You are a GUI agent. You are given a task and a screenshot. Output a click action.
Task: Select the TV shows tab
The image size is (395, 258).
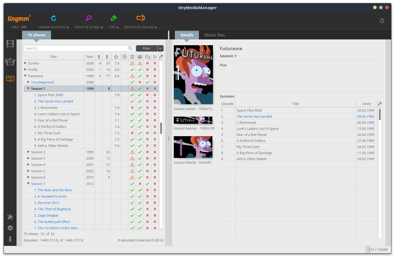(36, 35)
